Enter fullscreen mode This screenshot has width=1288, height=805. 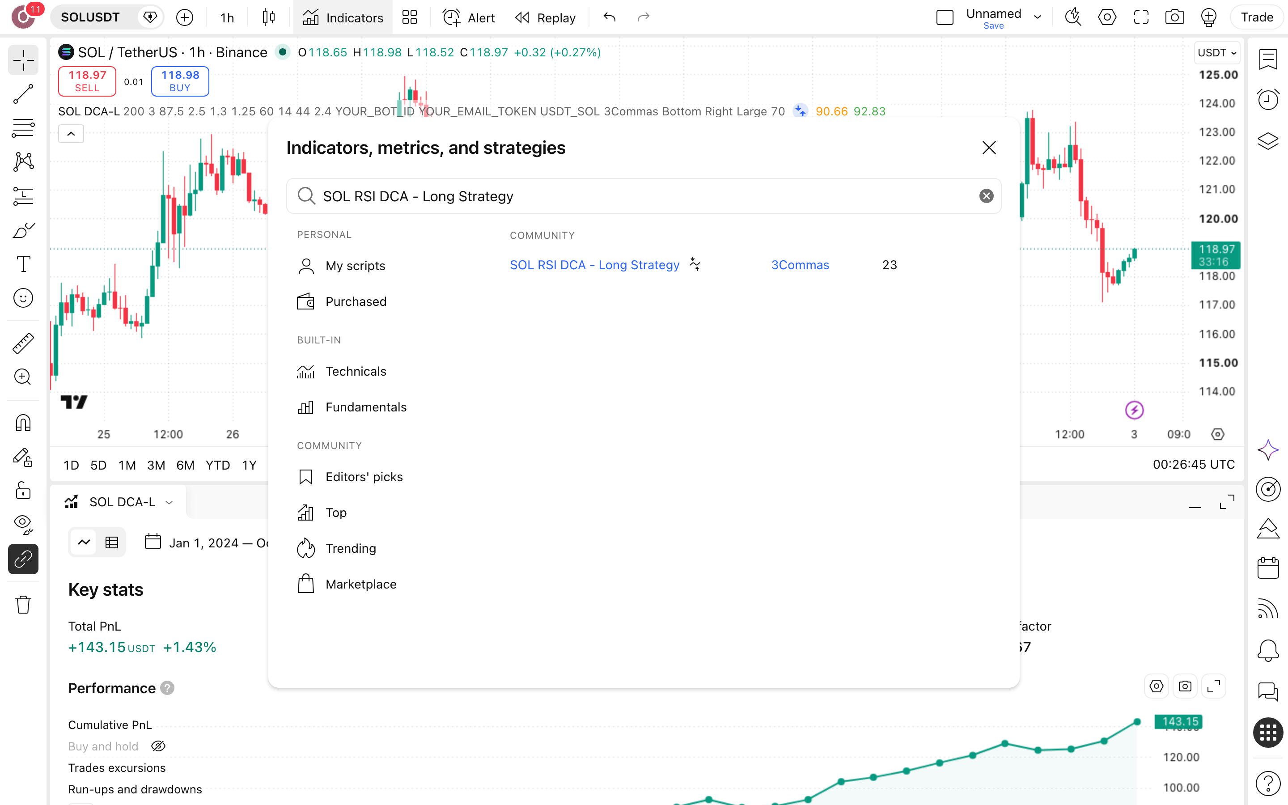tap(1141, 17)
